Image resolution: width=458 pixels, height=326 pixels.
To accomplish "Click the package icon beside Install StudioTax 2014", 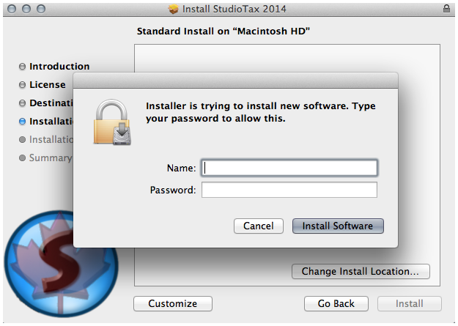I will click(x=173, y=9).
